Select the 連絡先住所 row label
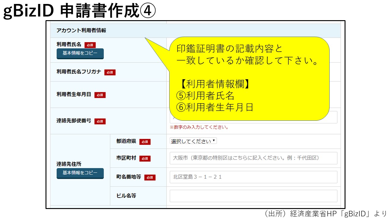 tap(69, 164)
